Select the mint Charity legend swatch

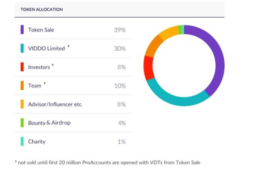tap(22, 141)
